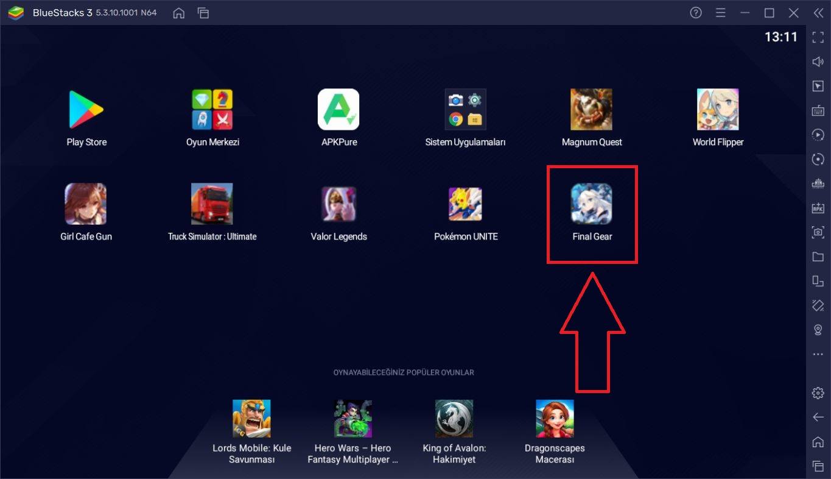
Task: Click the title bar multi-window icon
Action: pos(203,13)
